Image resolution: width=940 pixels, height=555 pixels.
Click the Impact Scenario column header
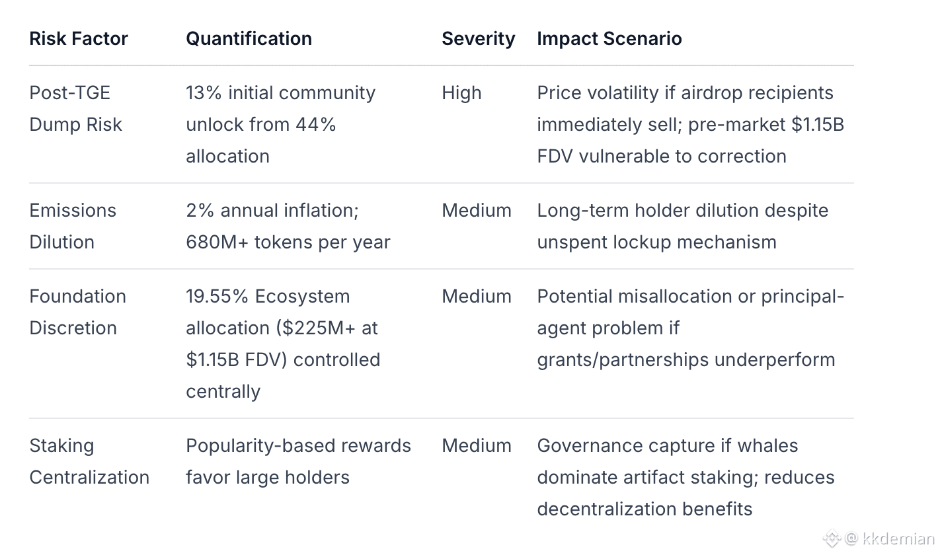(x=609, y=38)
